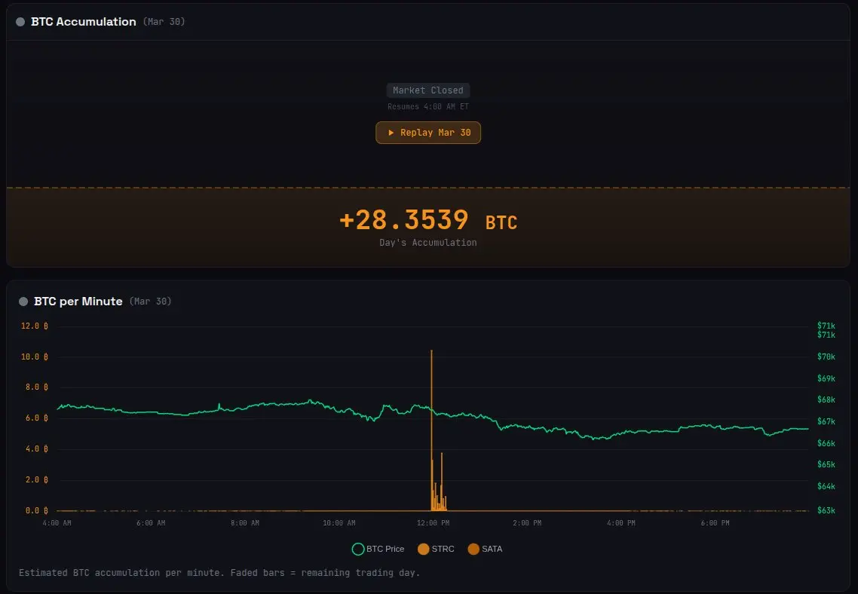
Task: Click the 8:00 AM x-axis label
Action: coord(245,523)
